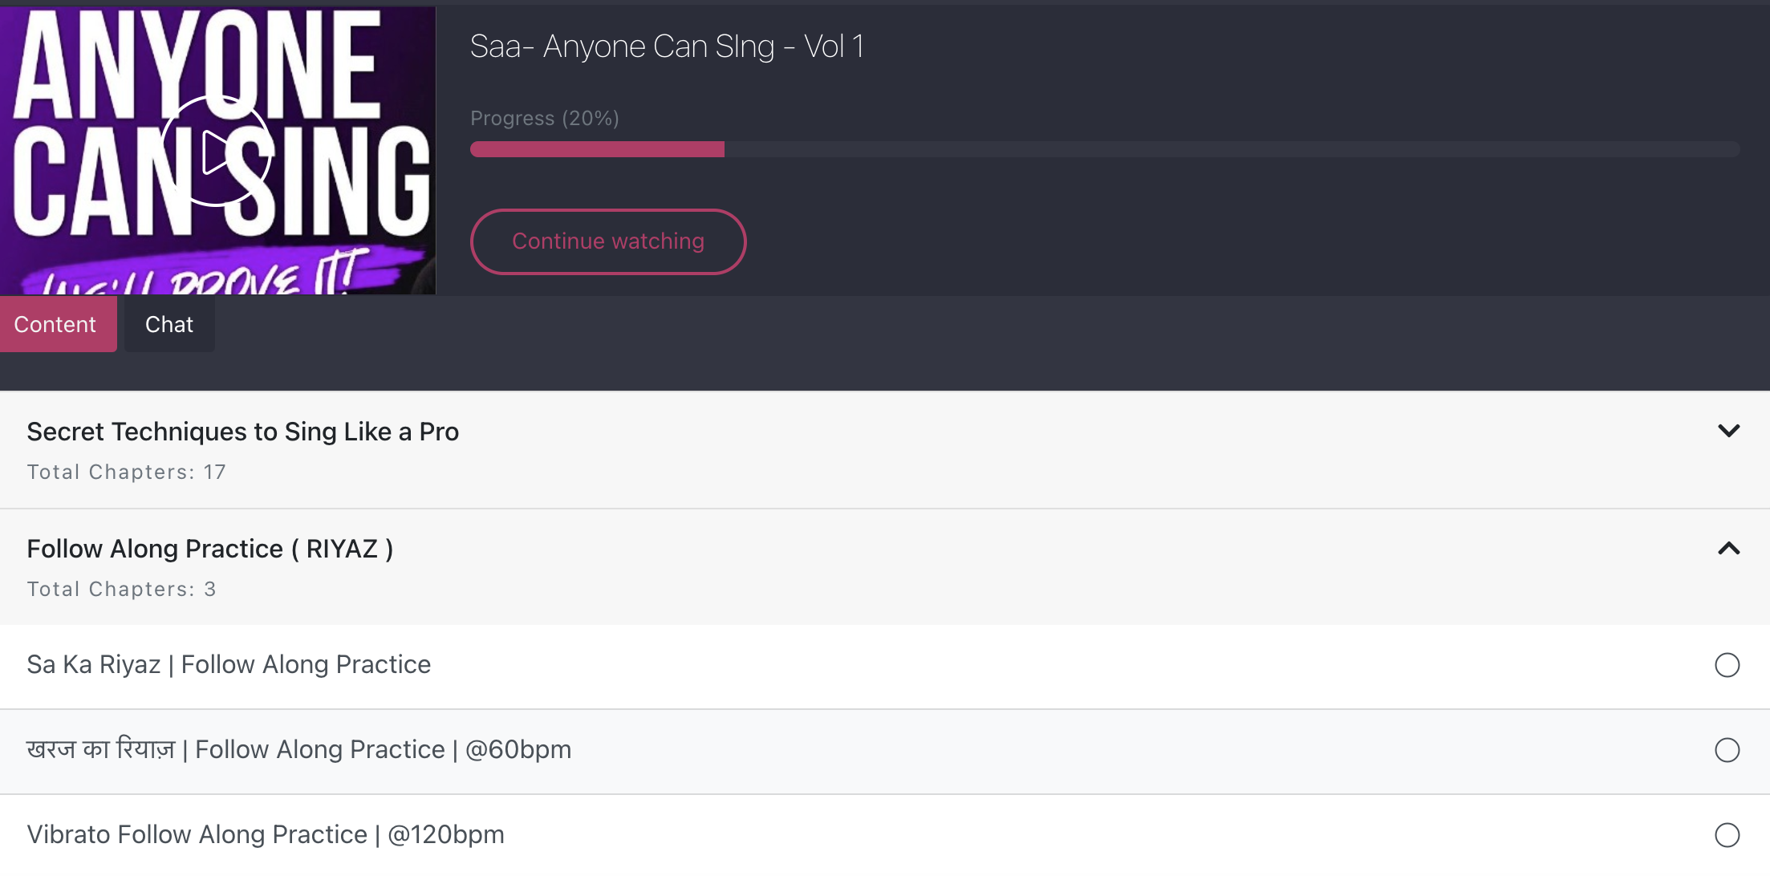Click Follow Along Practice ( RIYAZ ) heading
Image resolution: width=1770 pixels, height=876 pixels.
[210, 549]
